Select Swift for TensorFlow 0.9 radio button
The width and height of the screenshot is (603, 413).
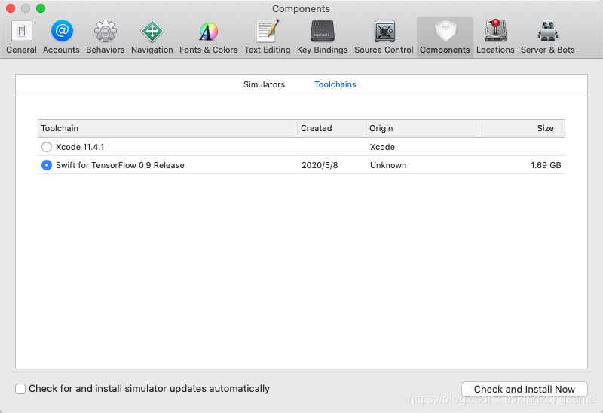click(x=47, y=165)
